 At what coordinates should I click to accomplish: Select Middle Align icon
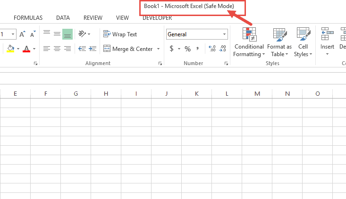[x=57, y=34]
